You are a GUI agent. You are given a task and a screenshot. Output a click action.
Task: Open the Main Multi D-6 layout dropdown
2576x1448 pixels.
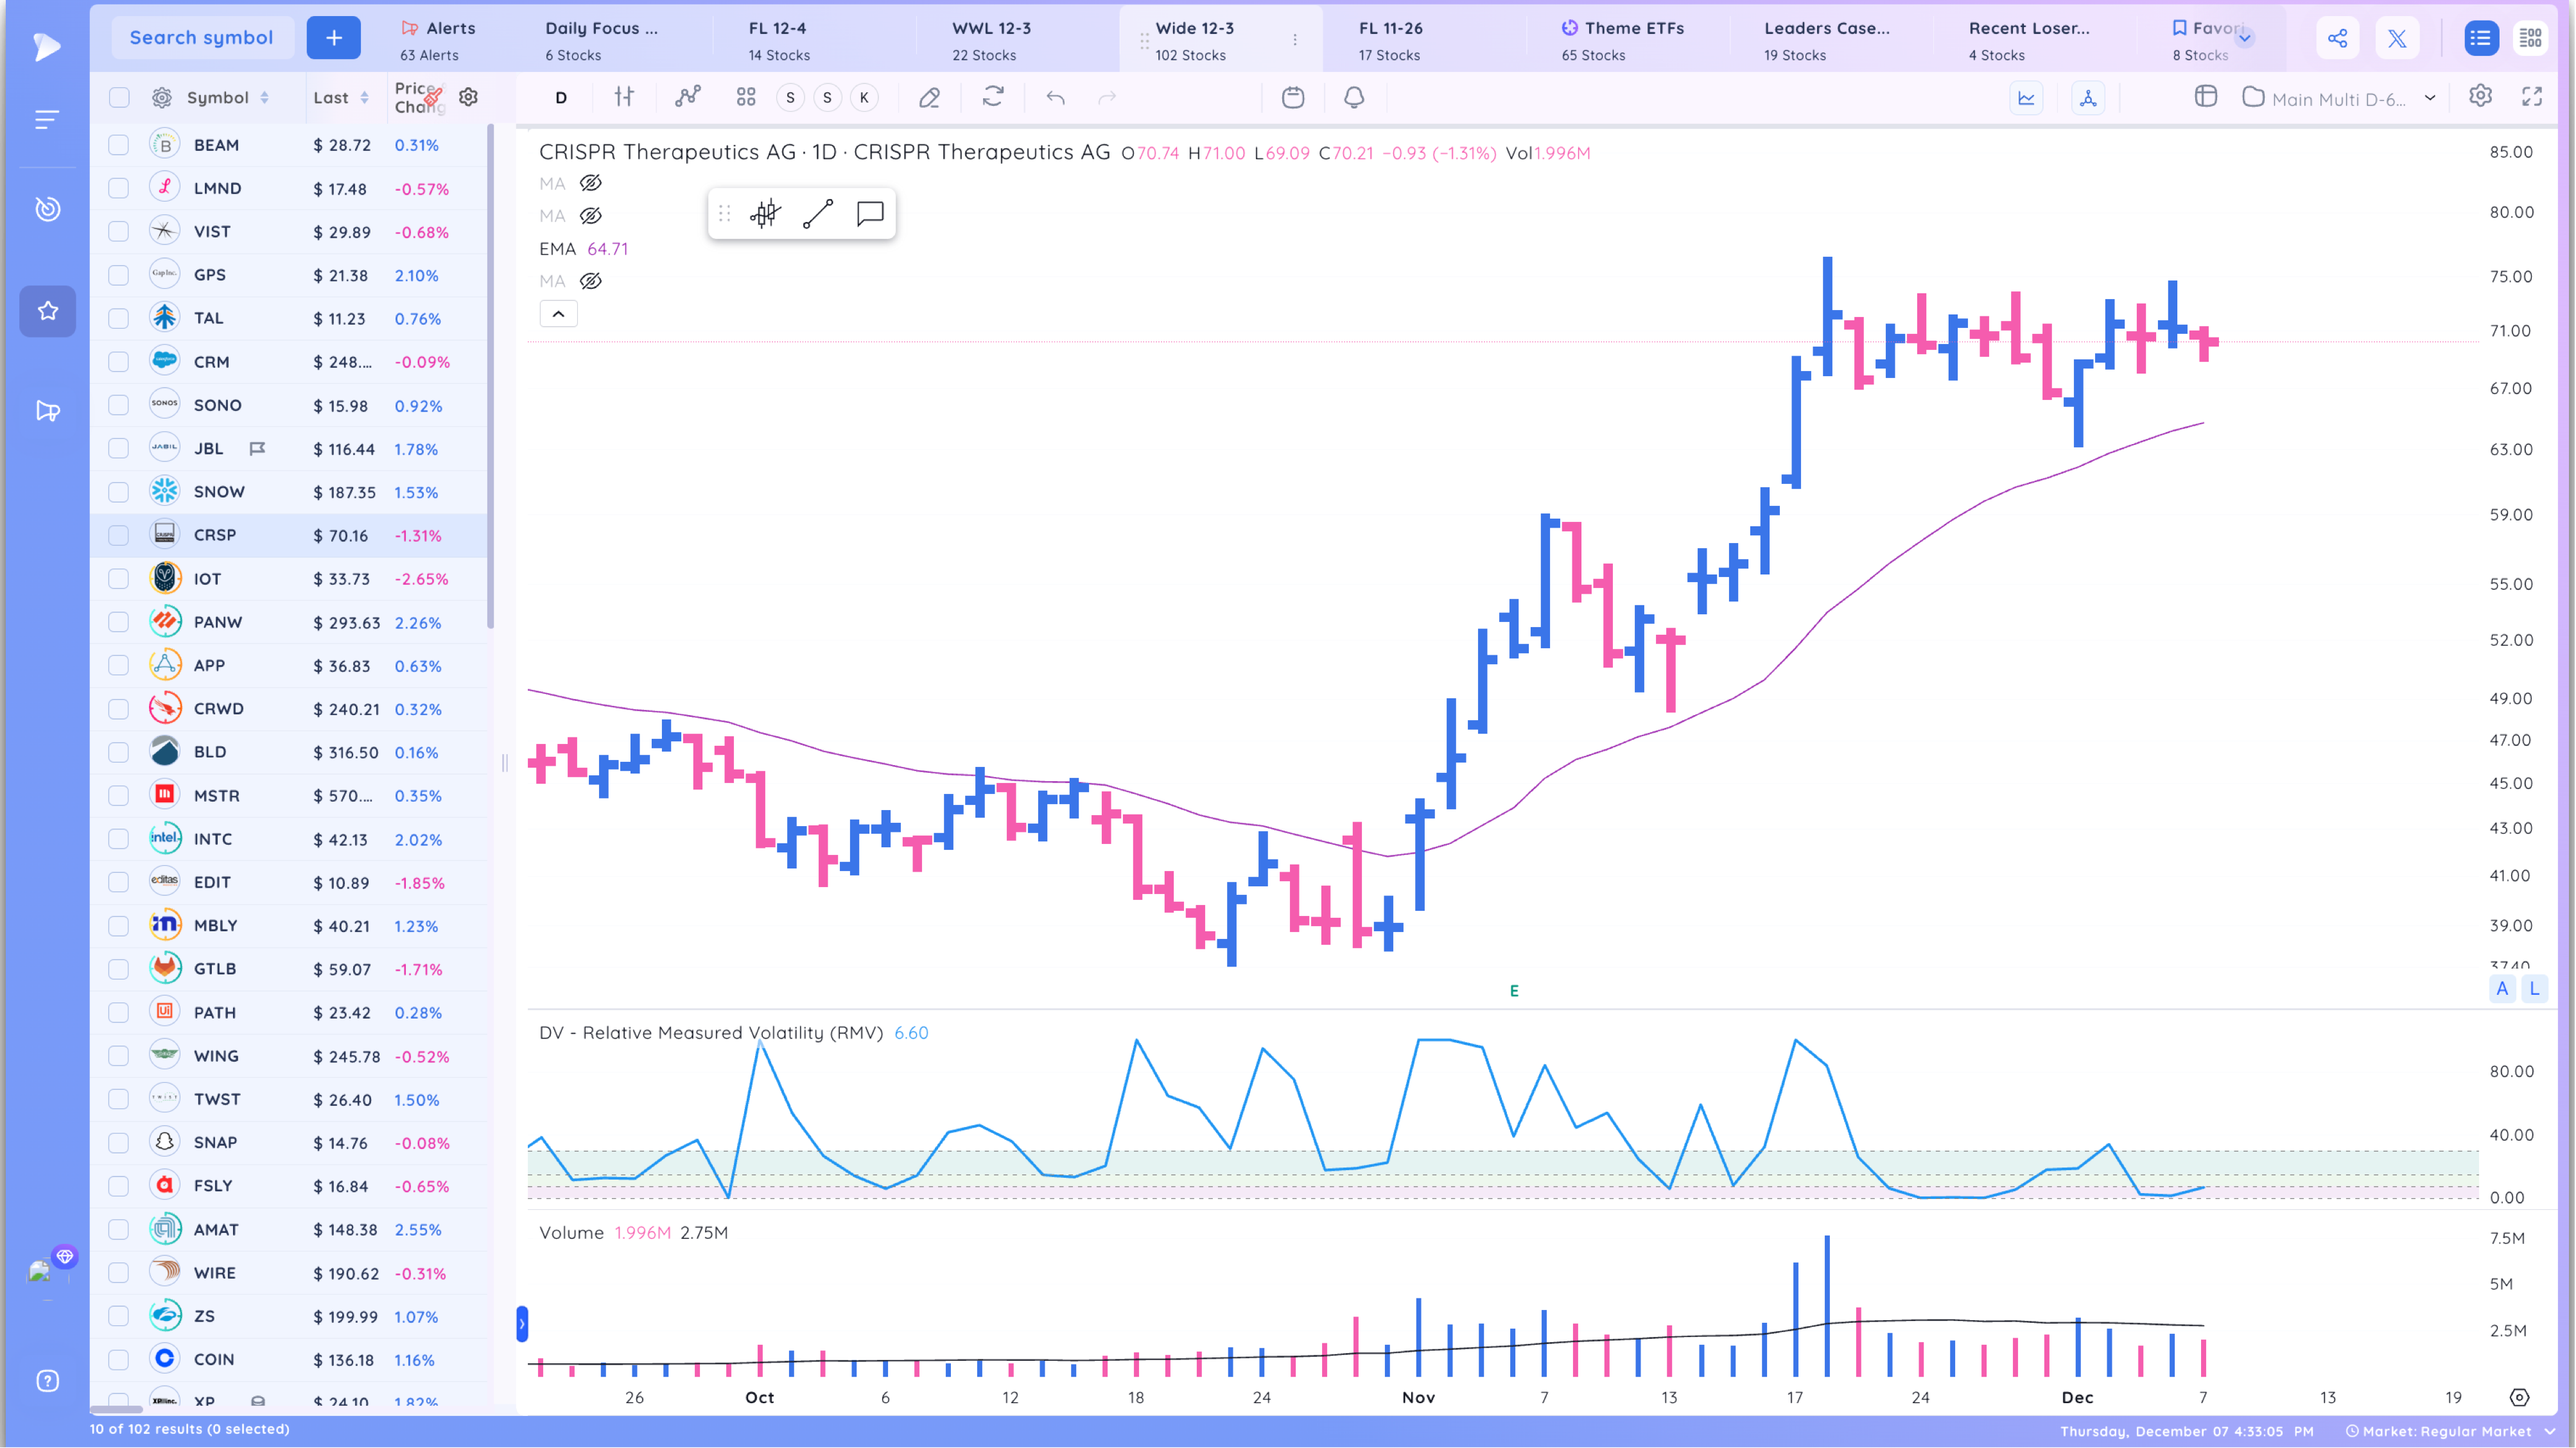click(2338, 98)
